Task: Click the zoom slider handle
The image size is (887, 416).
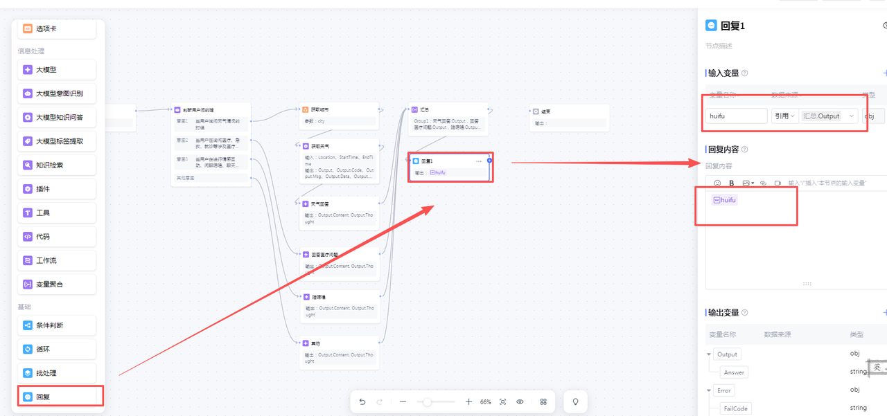Action: pyautogui.click(x=428, y=402)
